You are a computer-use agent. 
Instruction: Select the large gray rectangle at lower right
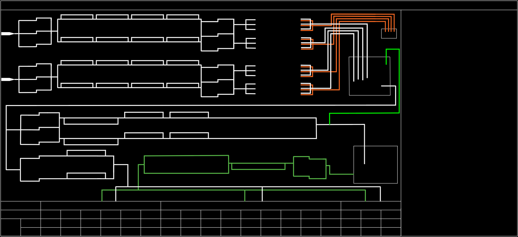coord(375,165)
